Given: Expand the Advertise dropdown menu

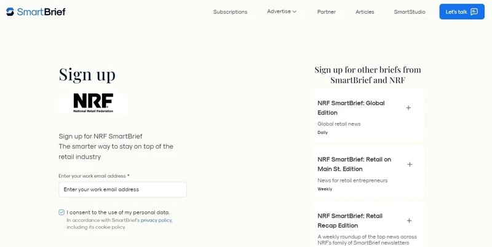Looking at the screenshot, I should pos(282,11).
